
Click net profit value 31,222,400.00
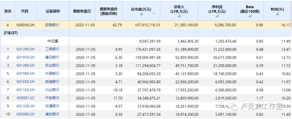click(x=225, y=49)
